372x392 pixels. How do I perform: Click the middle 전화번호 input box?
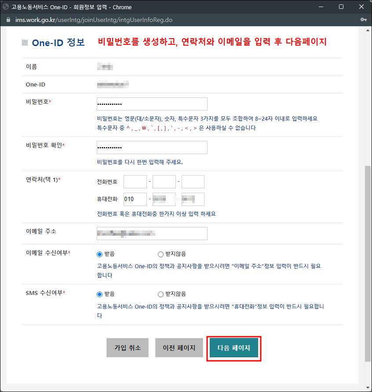[164, 181]
